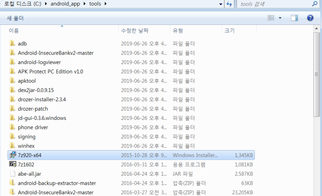
Task: Click the 새 폴더 button
Action: (x=15, y=18)
